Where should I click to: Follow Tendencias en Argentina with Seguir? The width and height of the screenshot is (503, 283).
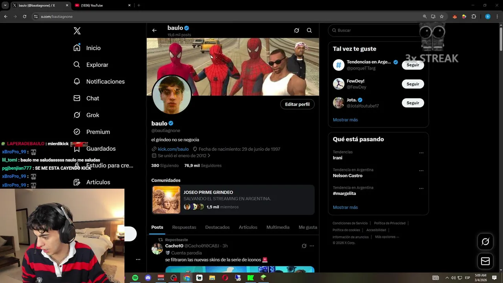coord(413,65)
